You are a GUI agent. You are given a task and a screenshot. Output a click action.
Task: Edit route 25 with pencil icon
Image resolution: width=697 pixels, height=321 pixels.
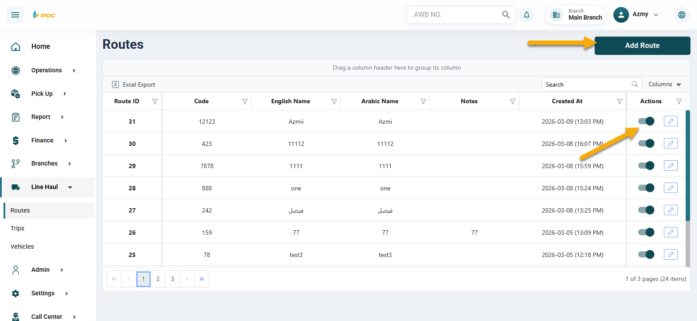click(671, 254)
